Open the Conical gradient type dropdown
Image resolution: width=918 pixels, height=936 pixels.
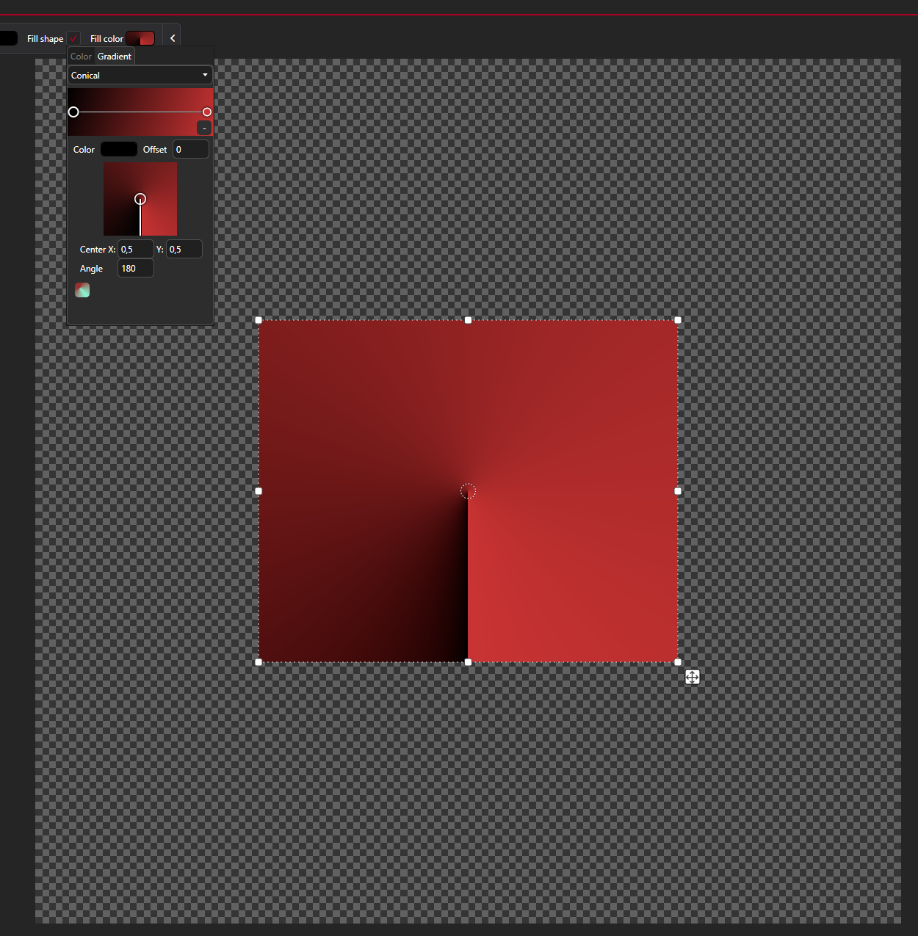pyautogui.click(x=140, y=75)
